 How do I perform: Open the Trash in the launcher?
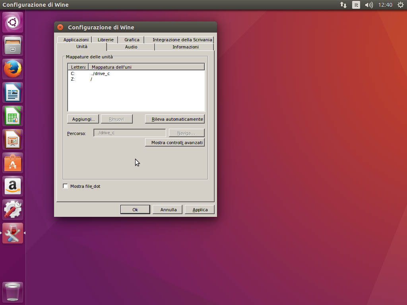tap(13, 292)
